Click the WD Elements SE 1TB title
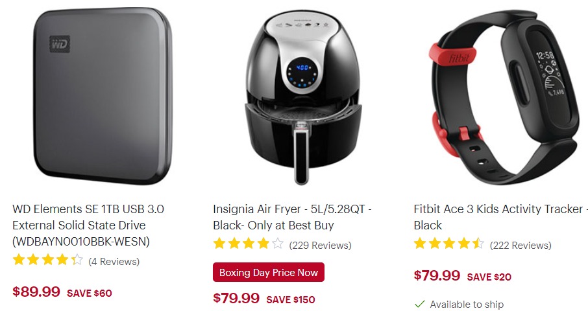 (x=88, y=225)
